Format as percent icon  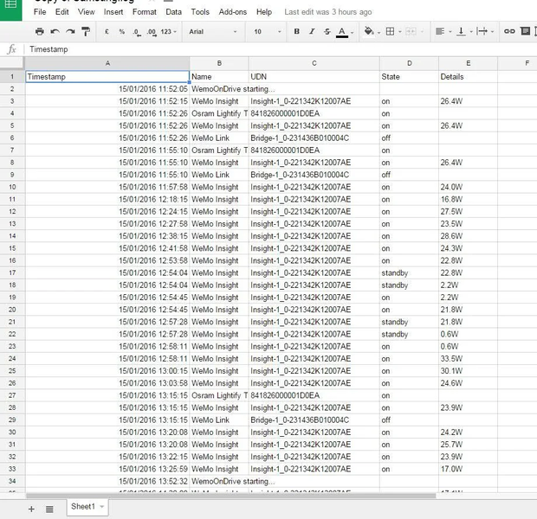121,31
